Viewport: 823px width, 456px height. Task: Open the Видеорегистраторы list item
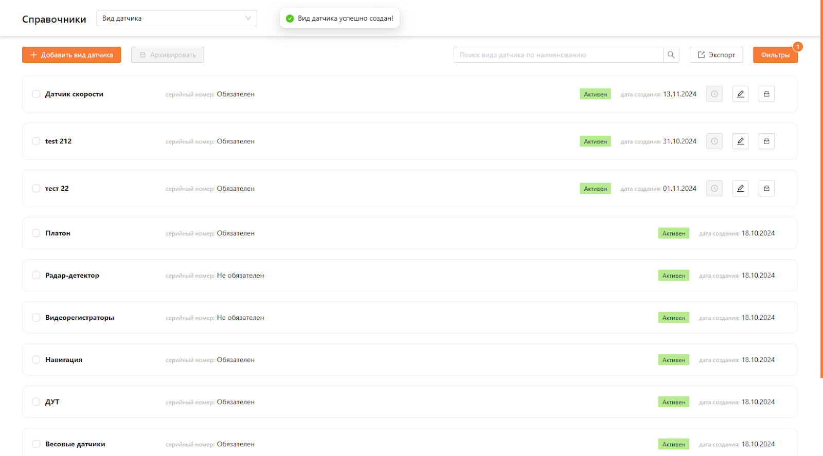(80, 318)
